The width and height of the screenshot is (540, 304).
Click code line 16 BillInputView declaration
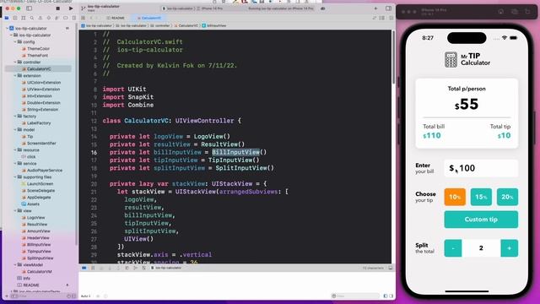(188, 152)
